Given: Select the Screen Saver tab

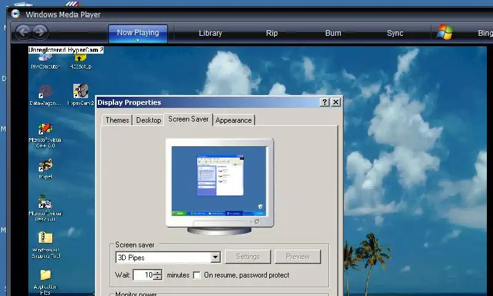Looking at the screenshot, I should click(189, 119).
